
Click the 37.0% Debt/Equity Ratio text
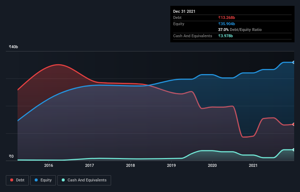point(240,30)
